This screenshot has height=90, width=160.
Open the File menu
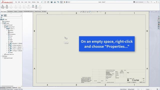coord(16,2)
